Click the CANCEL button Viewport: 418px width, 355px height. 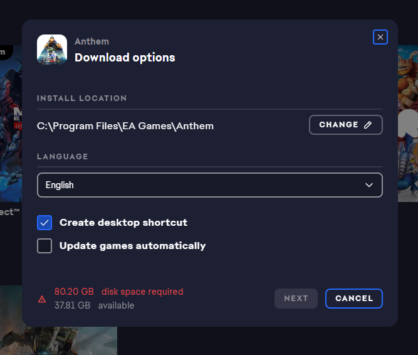point(354,299)
